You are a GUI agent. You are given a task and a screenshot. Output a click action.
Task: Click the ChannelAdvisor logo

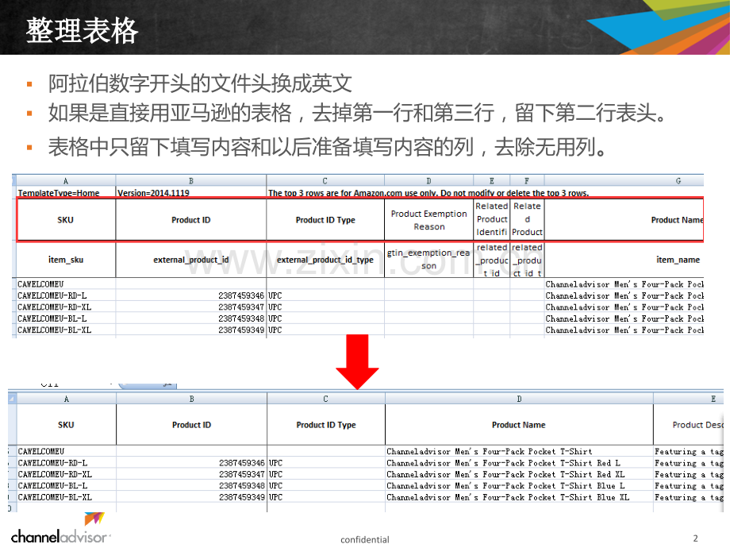click(x=60, y=529)
